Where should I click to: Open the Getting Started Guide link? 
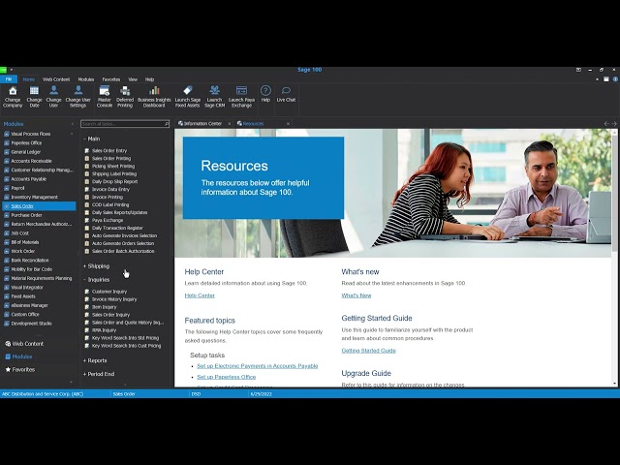(x=369, y=350)
